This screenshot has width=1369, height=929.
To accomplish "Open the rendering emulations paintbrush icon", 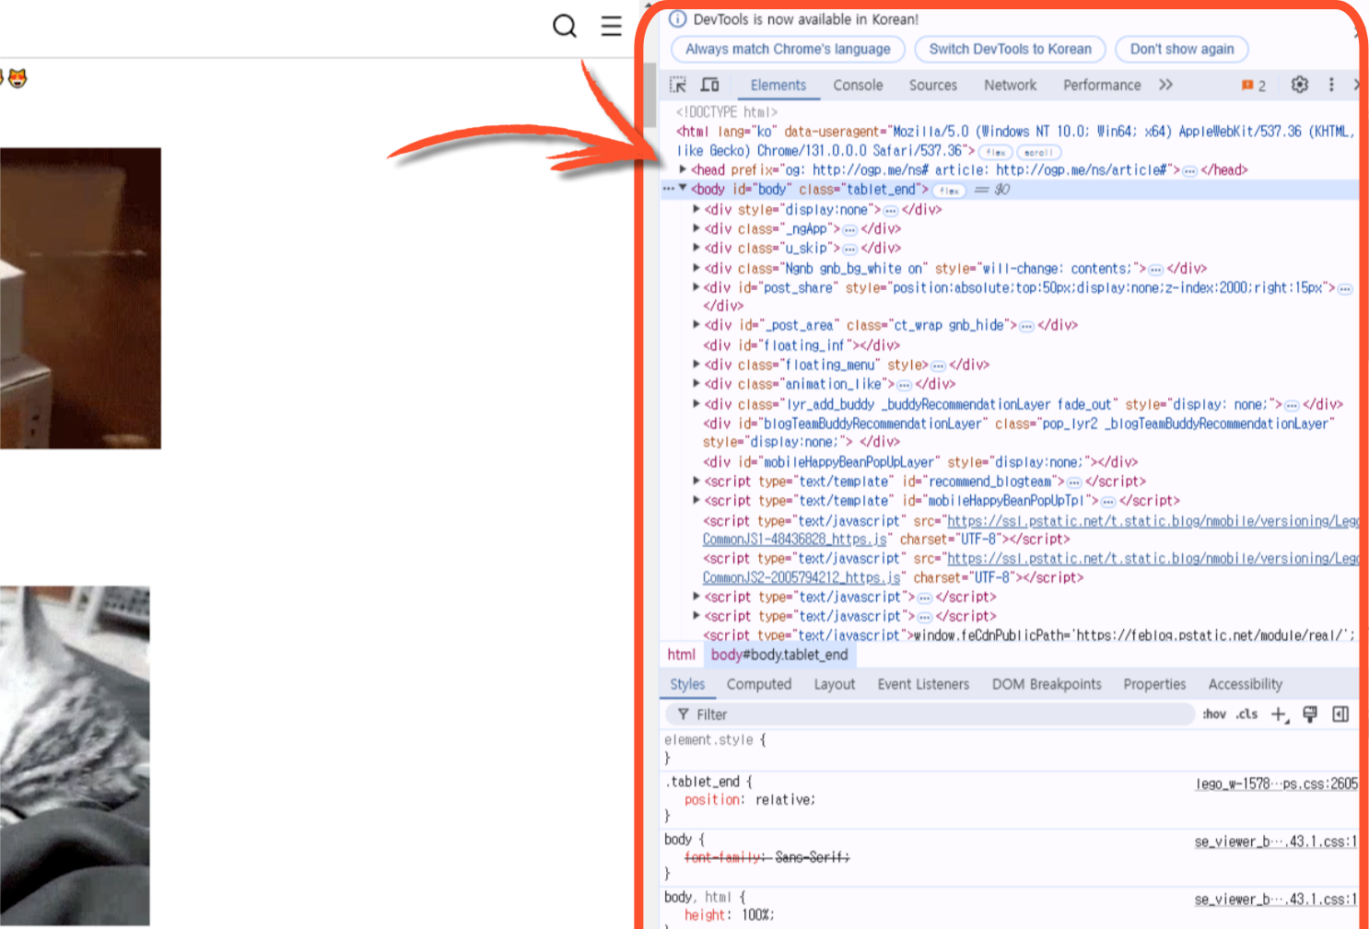I will coord(1310,714).
